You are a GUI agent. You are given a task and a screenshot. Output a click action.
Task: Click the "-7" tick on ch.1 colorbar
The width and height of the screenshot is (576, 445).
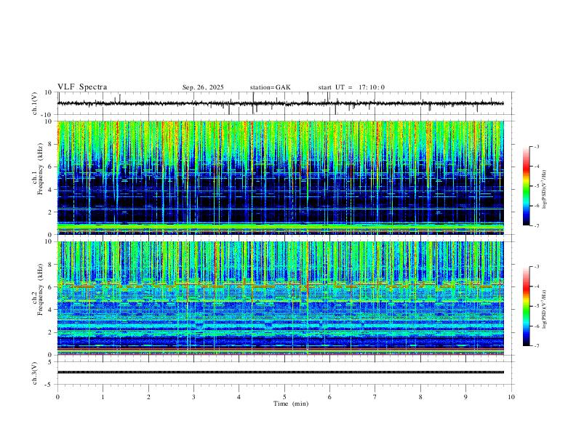tap(537, 226)
